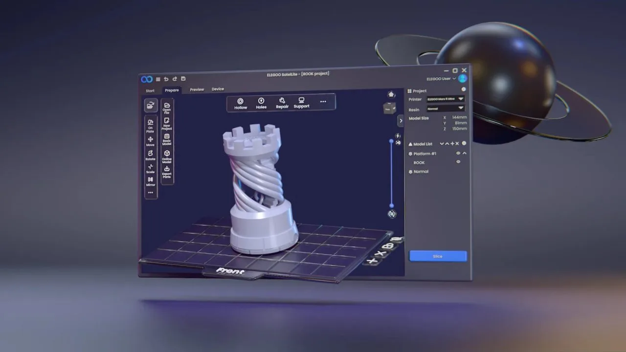Viewport: 626px width, 352px height.
Task: Select the On Plate tool
Action: (150, 126)
